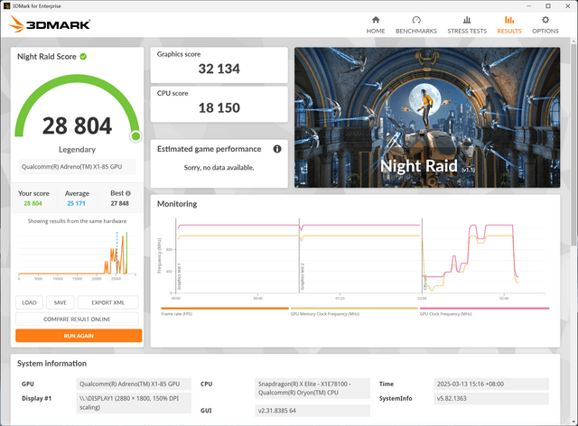Click System Information GPU value field
This screenshot has height=426, width=578.
point(134,384)
